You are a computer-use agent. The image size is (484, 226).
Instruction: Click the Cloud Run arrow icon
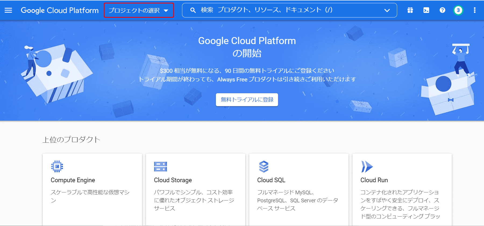pyautogui.click(x=367, y=167)
